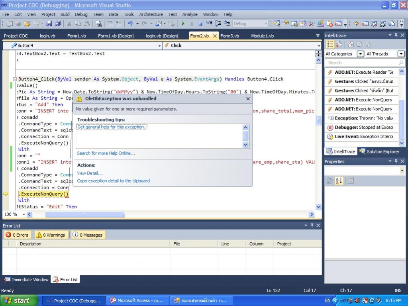Open the Button4 object dropdown
Screen dimensions: 408x306
click(159, 45)
